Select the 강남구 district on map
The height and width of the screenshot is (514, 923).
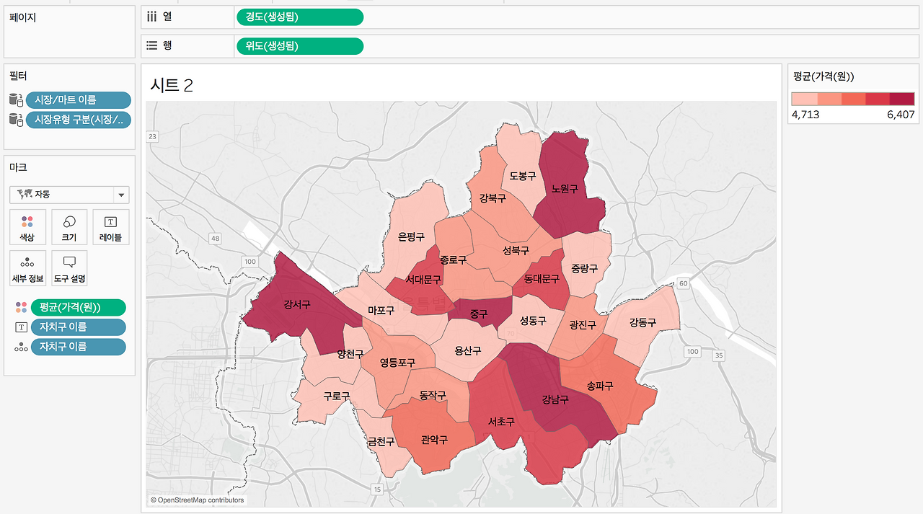[555, 399]
